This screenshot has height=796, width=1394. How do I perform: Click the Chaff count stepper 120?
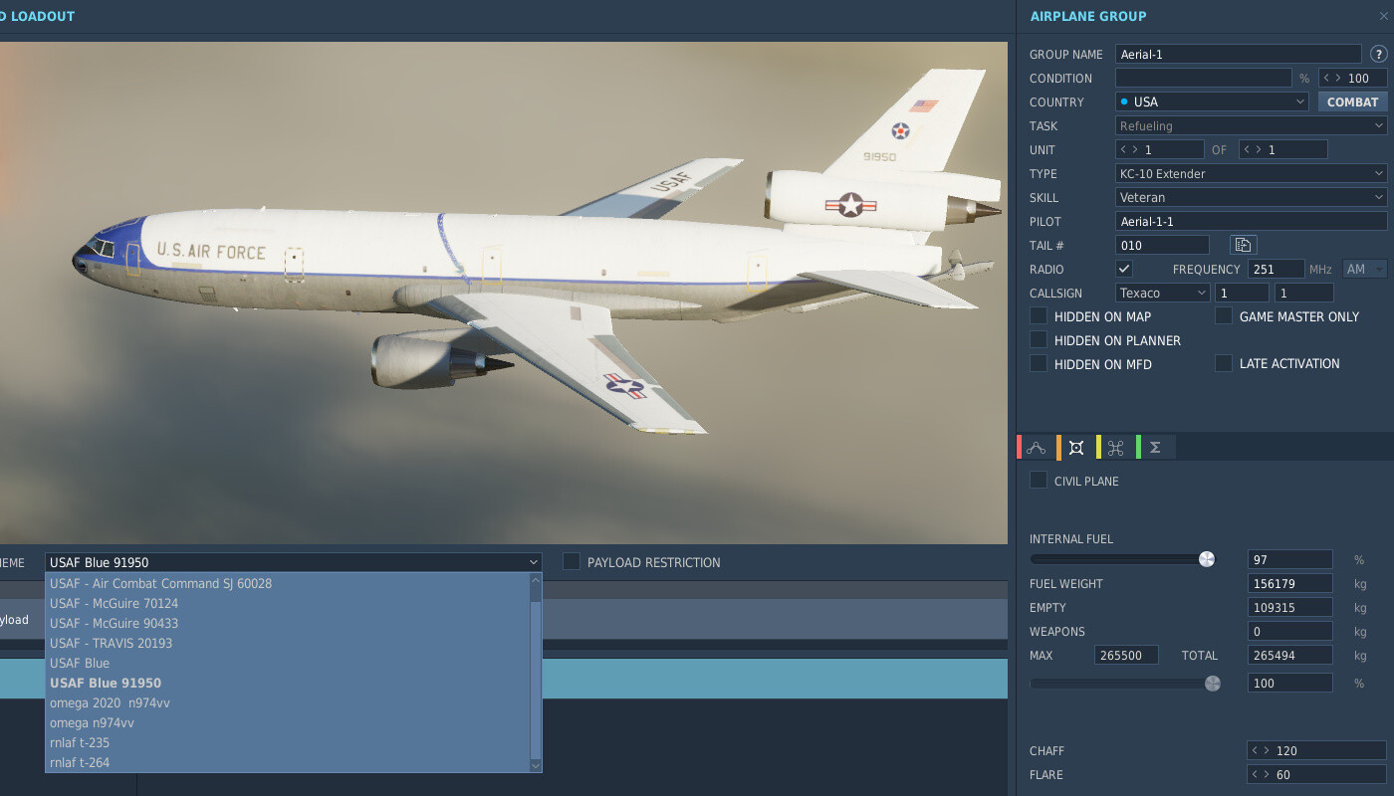tap(1316, 750)
